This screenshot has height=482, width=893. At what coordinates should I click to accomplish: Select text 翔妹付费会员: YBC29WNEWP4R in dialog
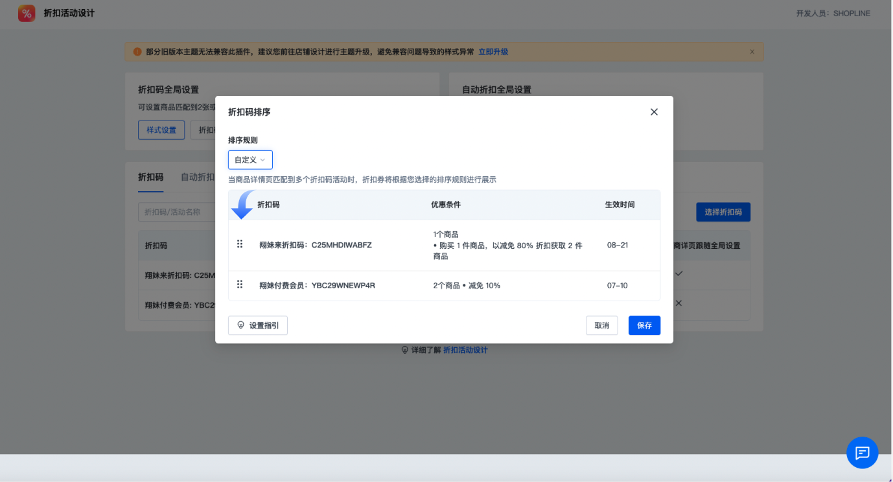pos(318,285)
